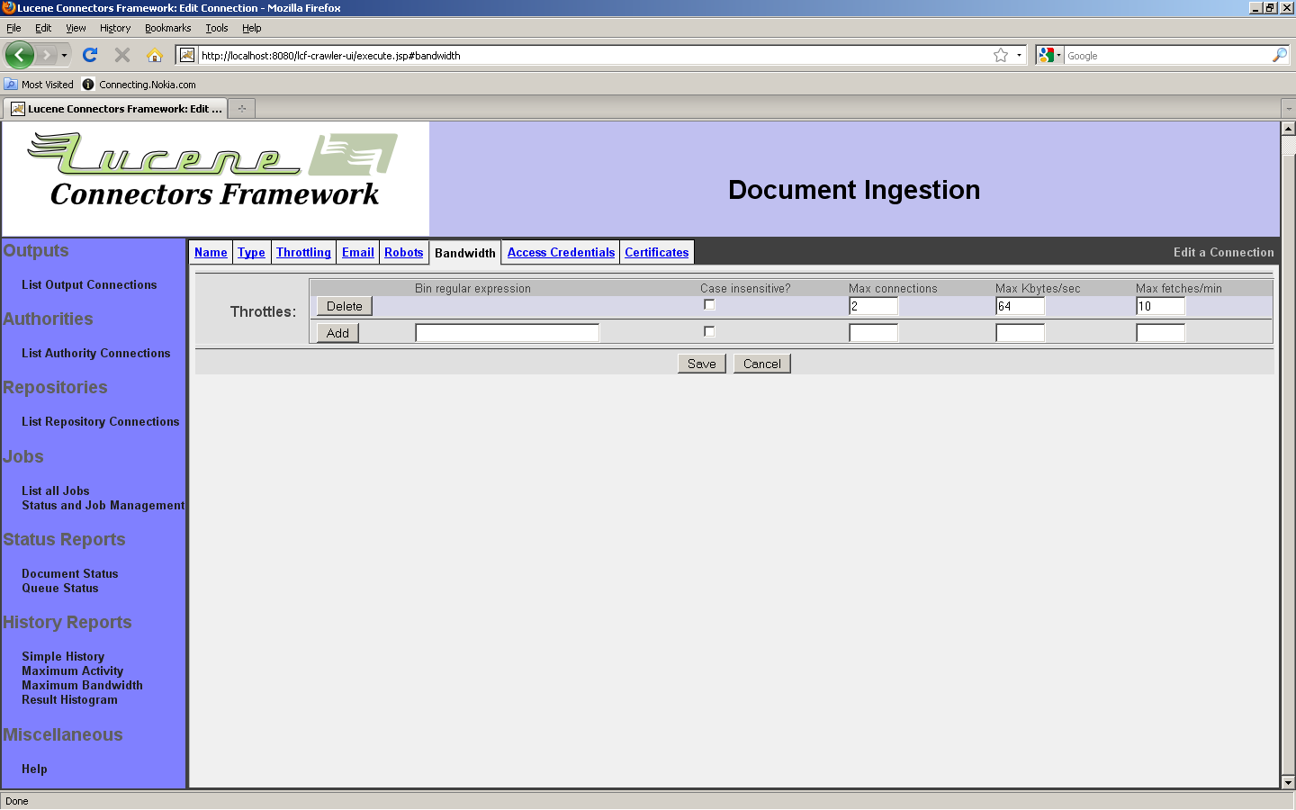
Task: Open List Repository Connections link
Action: [x=101, y=422]
